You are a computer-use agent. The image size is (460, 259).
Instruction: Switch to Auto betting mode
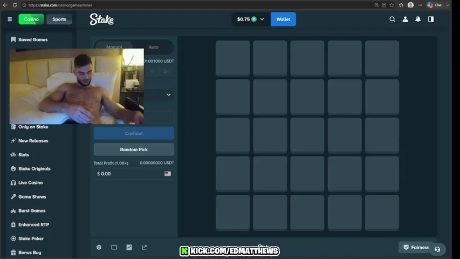tap(154, 47)
